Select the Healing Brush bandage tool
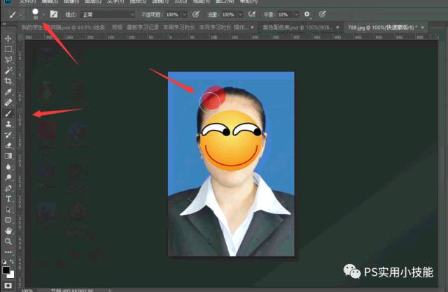Viewport: 448px width, 292px height. [x=8, y=103]
